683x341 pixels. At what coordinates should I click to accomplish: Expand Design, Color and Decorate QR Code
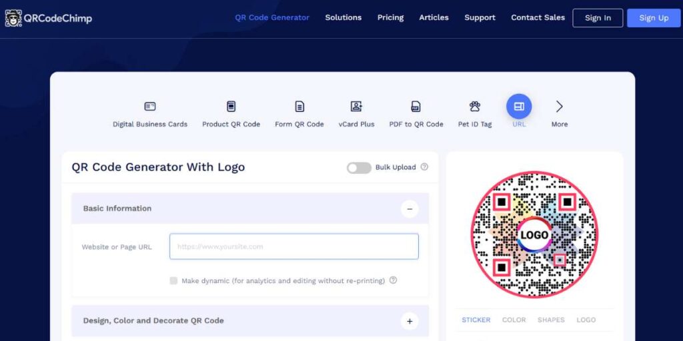tap(410, 321)
